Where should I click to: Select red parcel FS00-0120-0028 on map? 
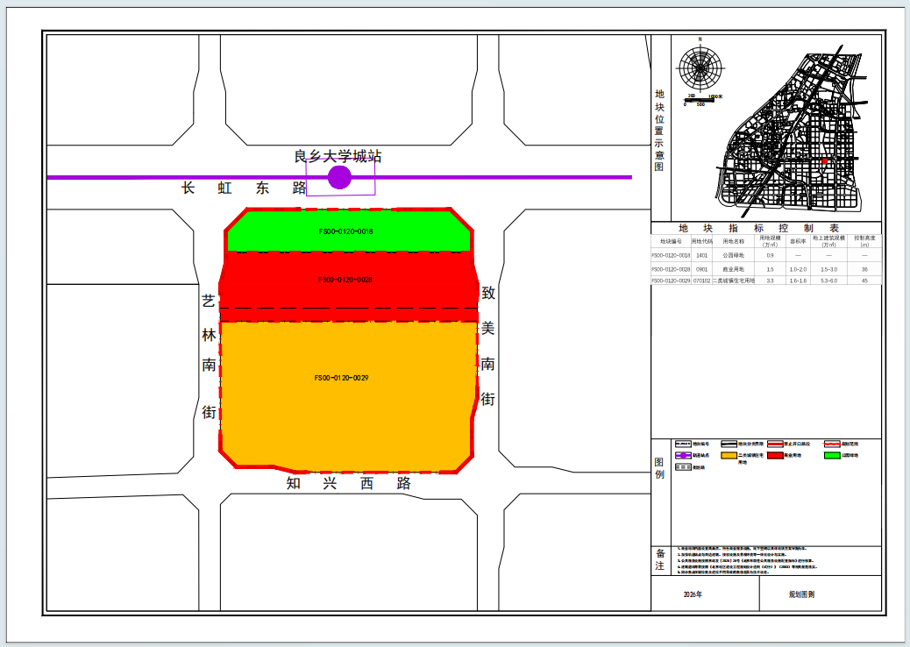pos(348,286)
